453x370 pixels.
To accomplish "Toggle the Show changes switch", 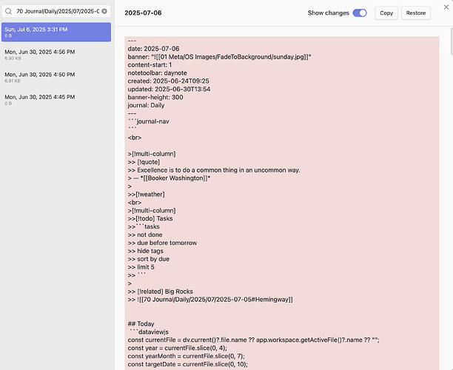I will point(360,13).
